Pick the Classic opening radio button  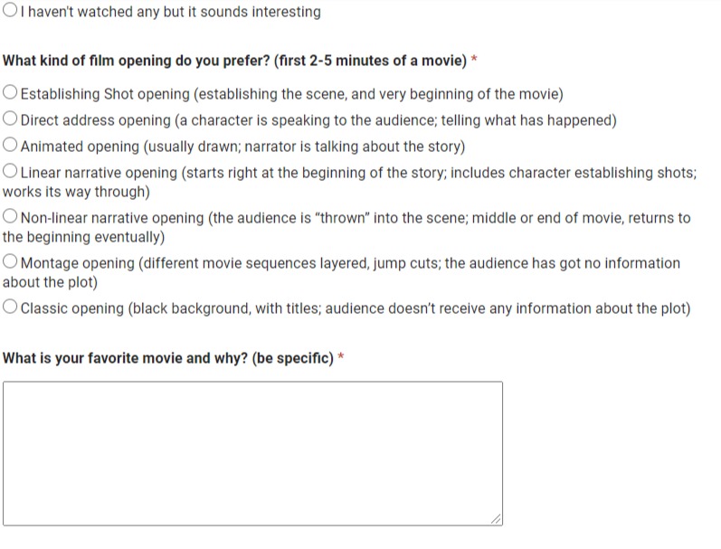(x=10, y=308)
